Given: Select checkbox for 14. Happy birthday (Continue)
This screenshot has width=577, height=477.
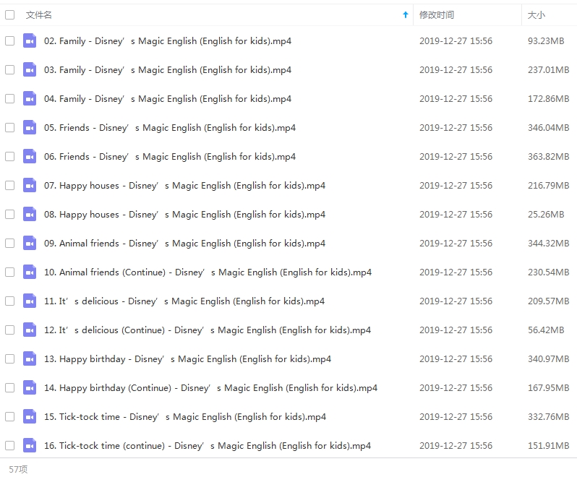Looking at the screenshot, I should (10, 387).
